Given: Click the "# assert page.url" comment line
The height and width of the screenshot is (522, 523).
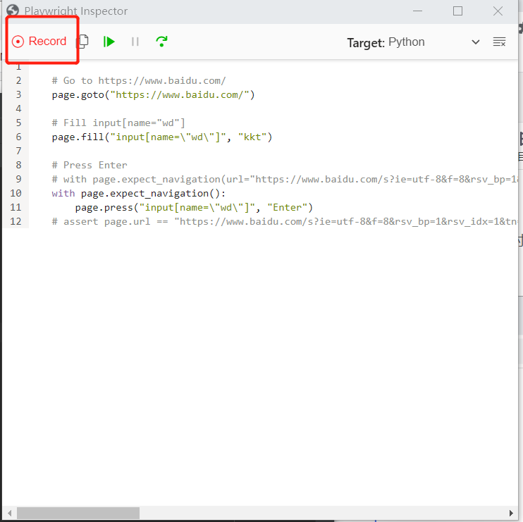Looking at the screenshot, I should pyautogui.click(x=285, y=222).
